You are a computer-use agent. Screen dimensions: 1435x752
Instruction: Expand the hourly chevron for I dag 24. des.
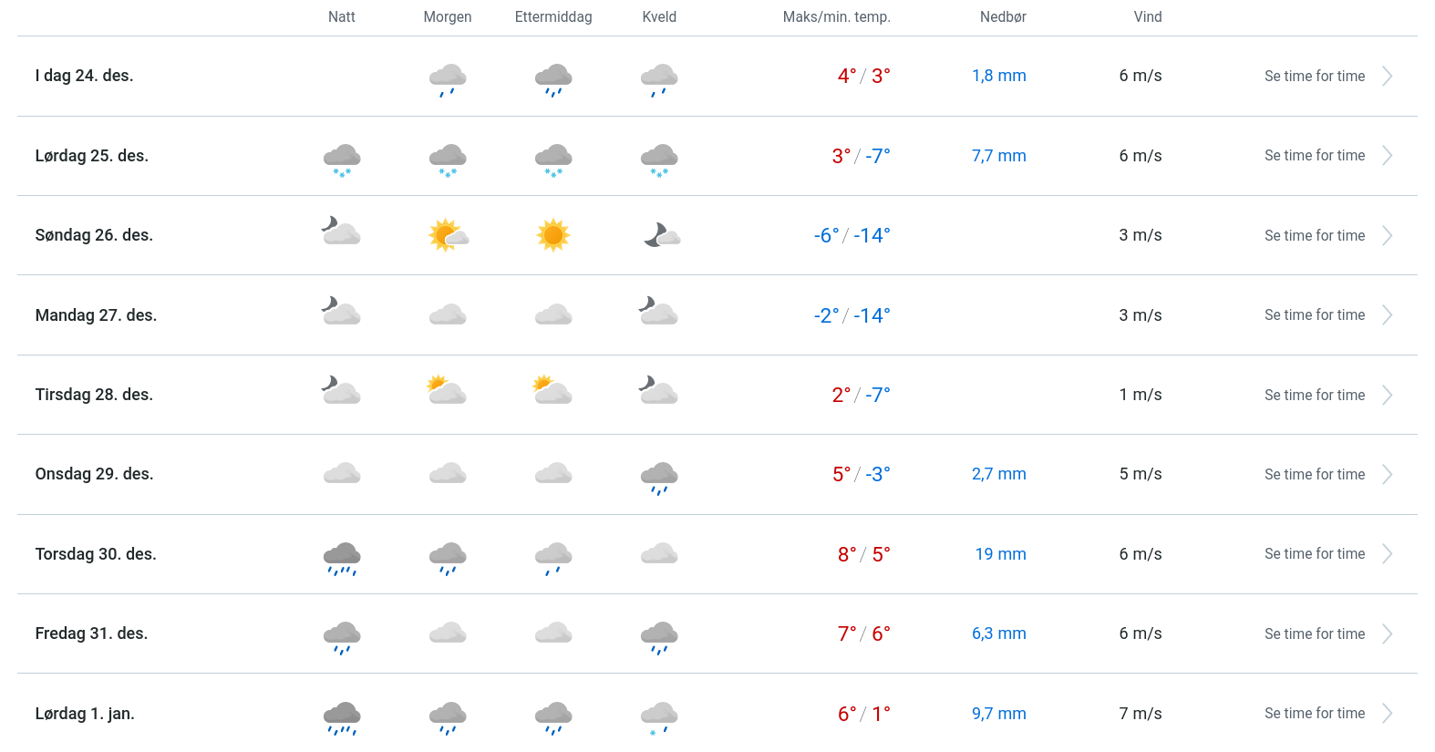pyautogui.click(x=1387, y=77)
